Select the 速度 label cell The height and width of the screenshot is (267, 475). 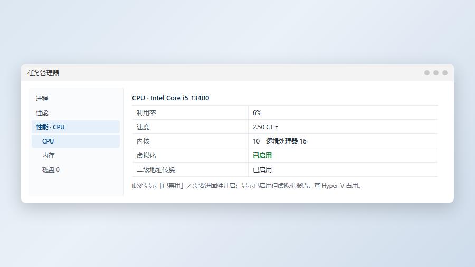[x=190, y=127]
